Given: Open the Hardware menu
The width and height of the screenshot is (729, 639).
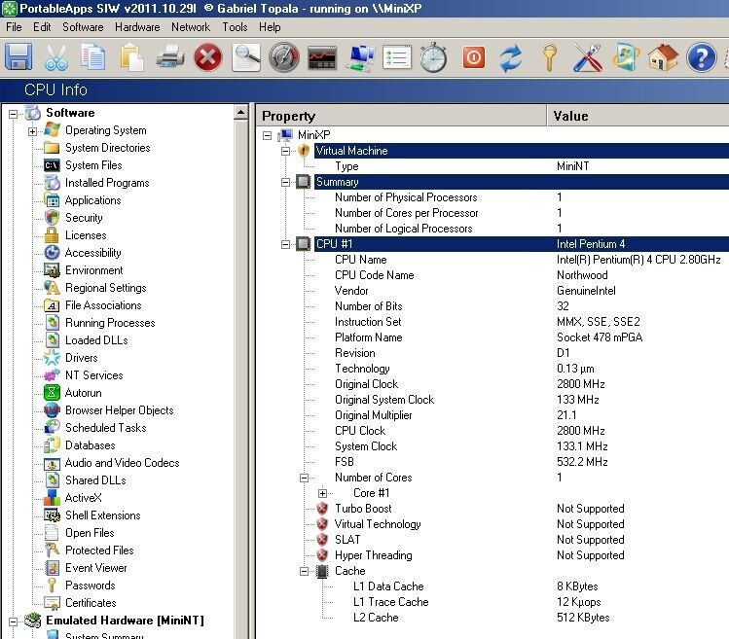Looking at the screenshot, I should pos(137,27).
